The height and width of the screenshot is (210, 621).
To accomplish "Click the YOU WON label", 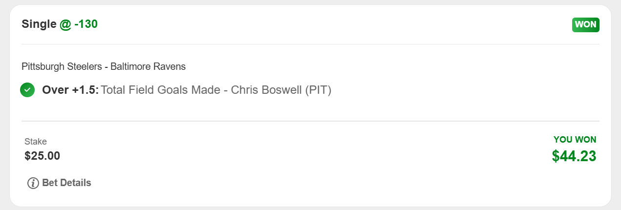I will [575, 140].
